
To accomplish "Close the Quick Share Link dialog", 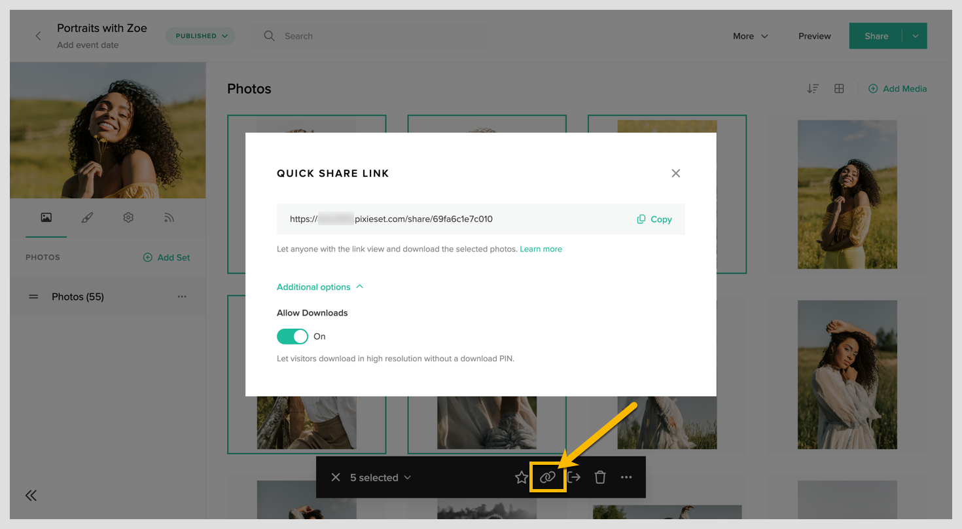I will (x=676, y=173).
